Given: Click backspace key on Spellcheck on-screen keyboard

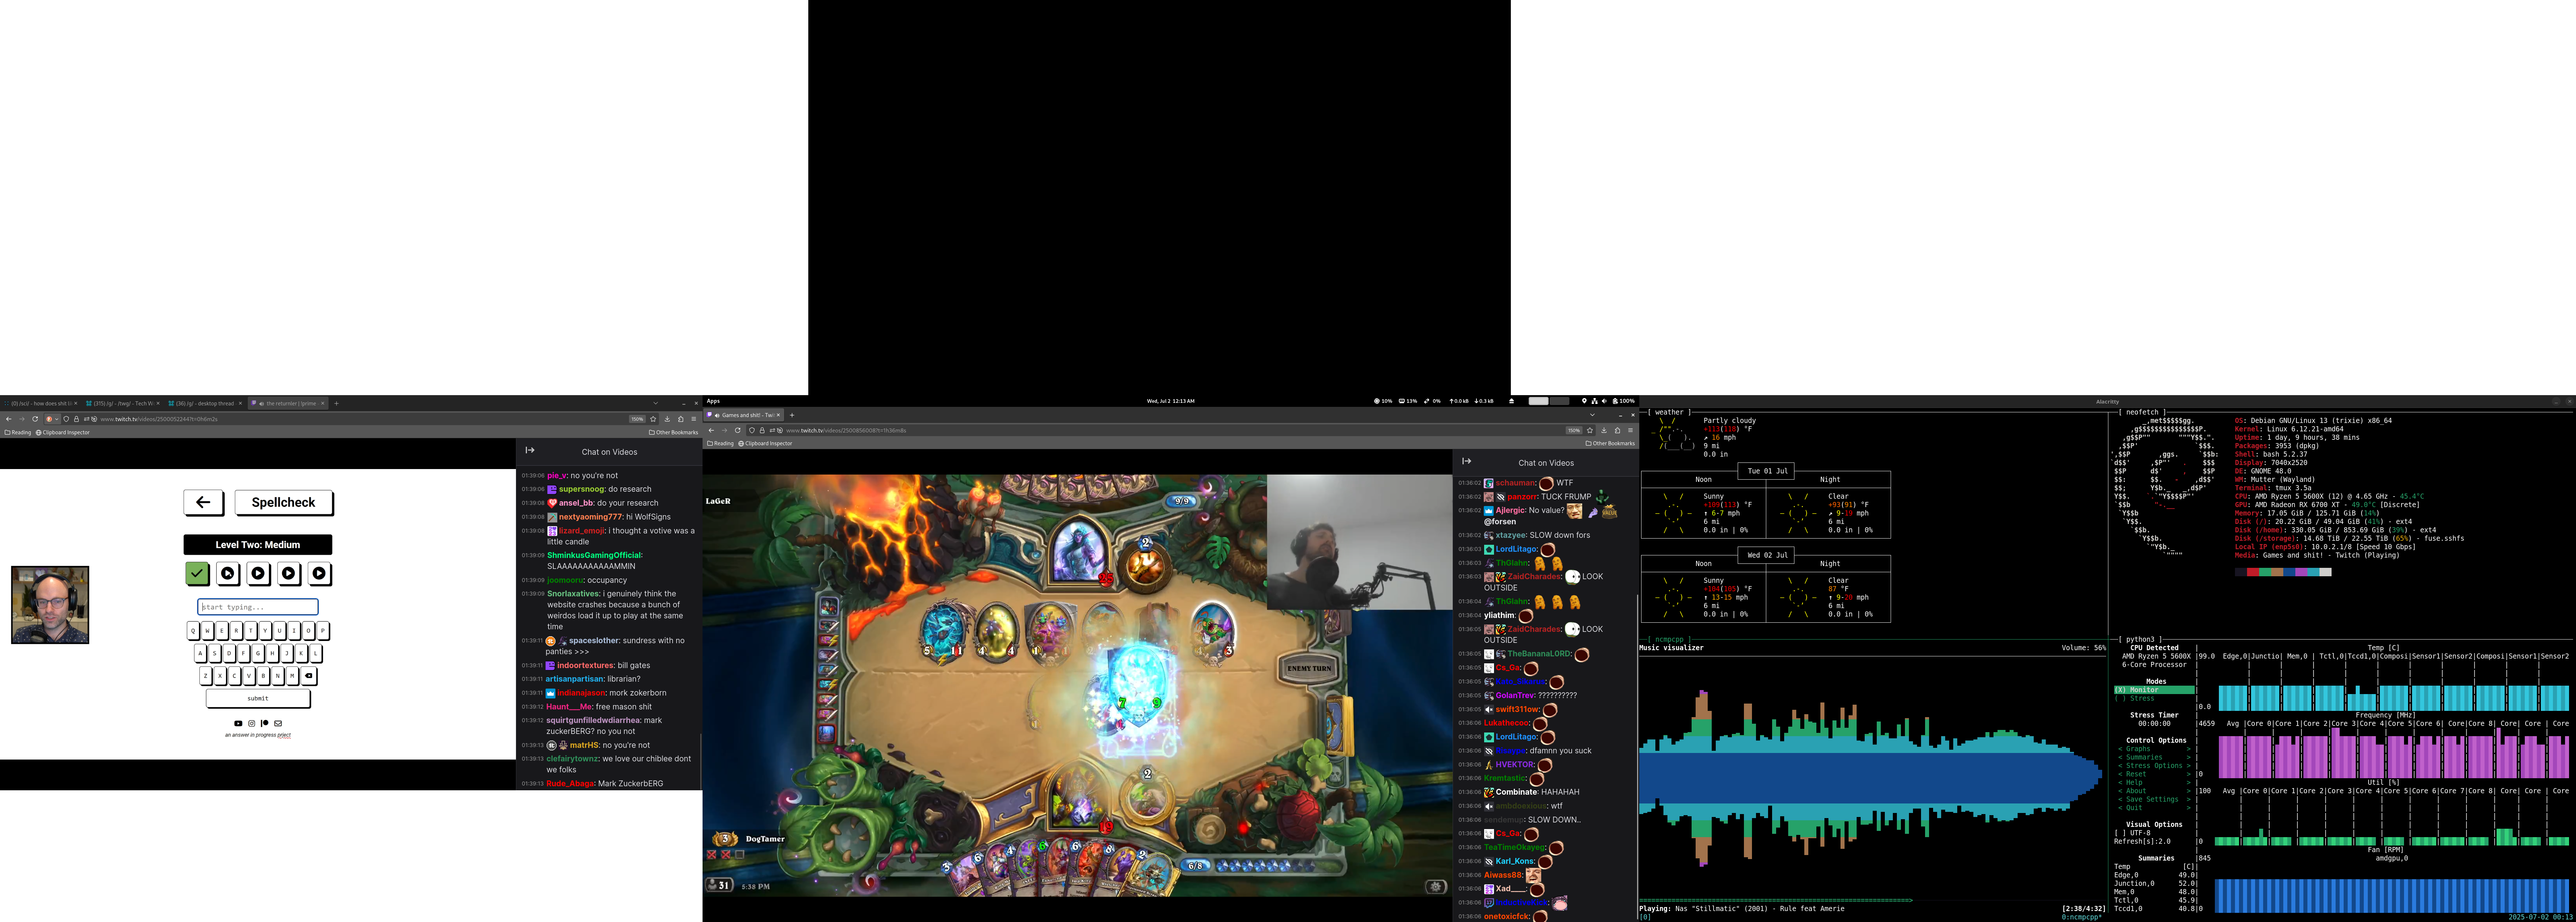Looking at the screenshot, I should tap(309, 676).
